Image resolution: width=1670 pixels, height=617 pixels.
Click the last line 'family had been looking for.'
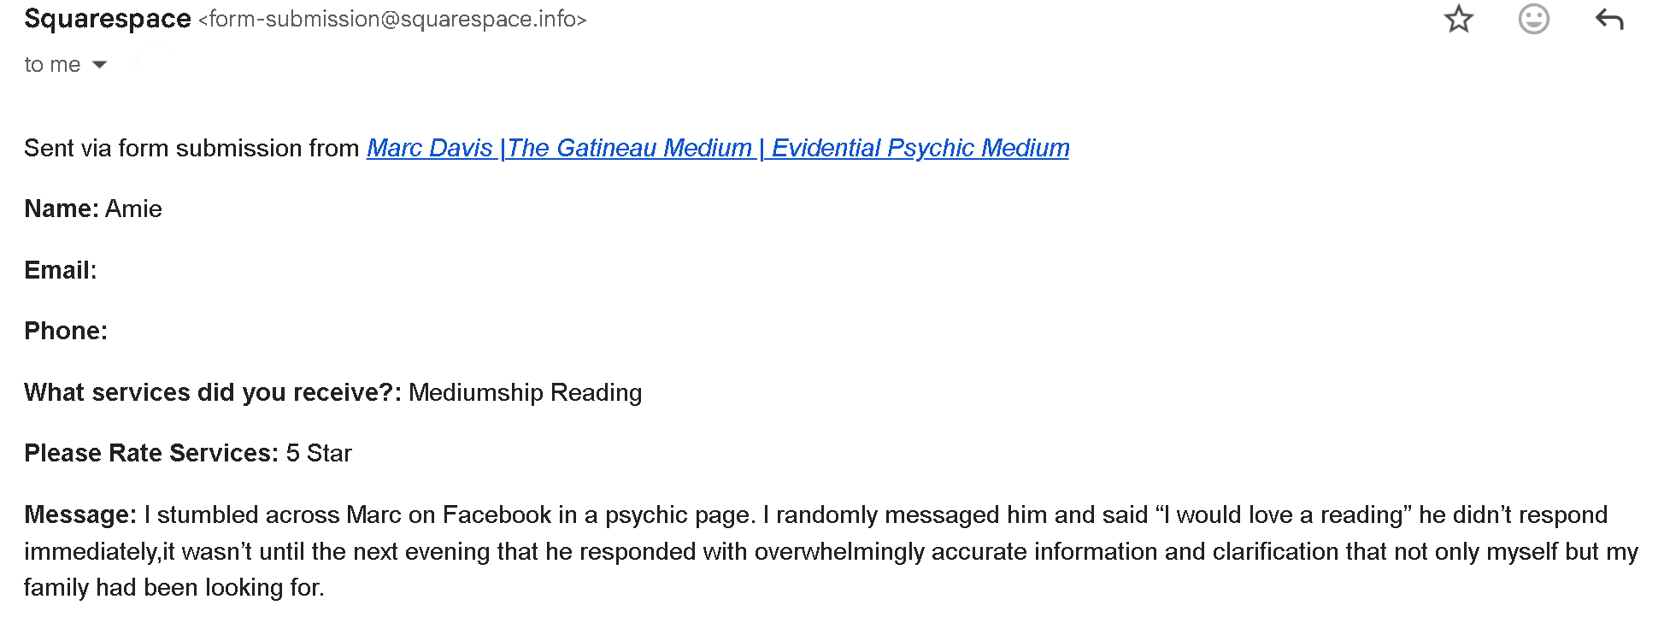click(174, 587)
